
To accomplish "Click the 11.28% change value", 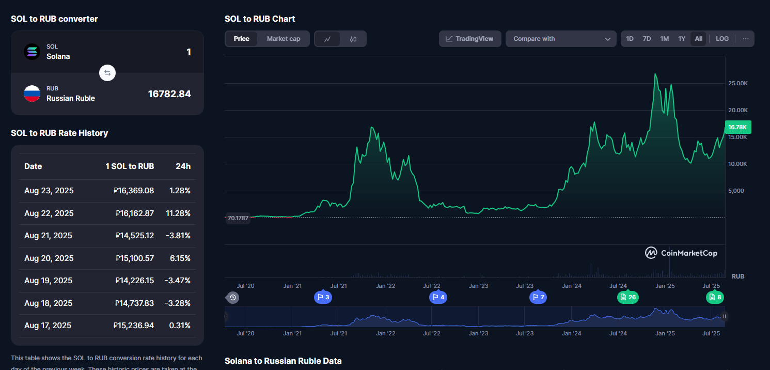I will pos(179,213).
